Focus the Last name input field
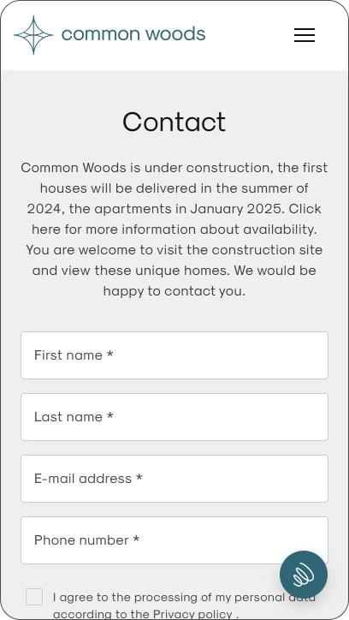The image size is (349, 620). coord(174,417)
